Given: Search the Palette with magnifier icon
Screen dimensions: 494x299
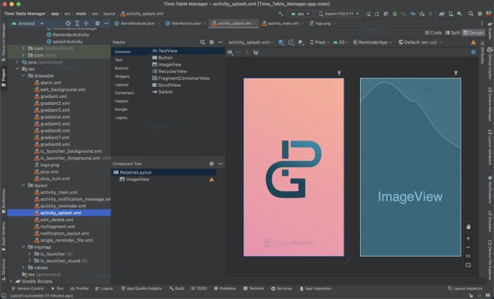Looking at the screenshot, I should tap(203, 42).
